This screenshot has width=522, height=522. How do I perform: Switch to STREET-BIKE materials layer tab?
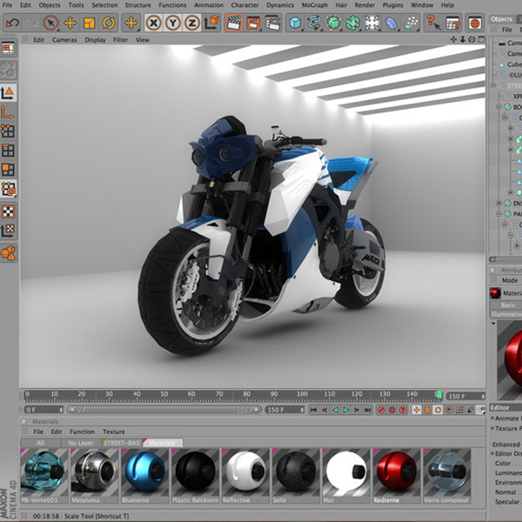coord(123,443)
